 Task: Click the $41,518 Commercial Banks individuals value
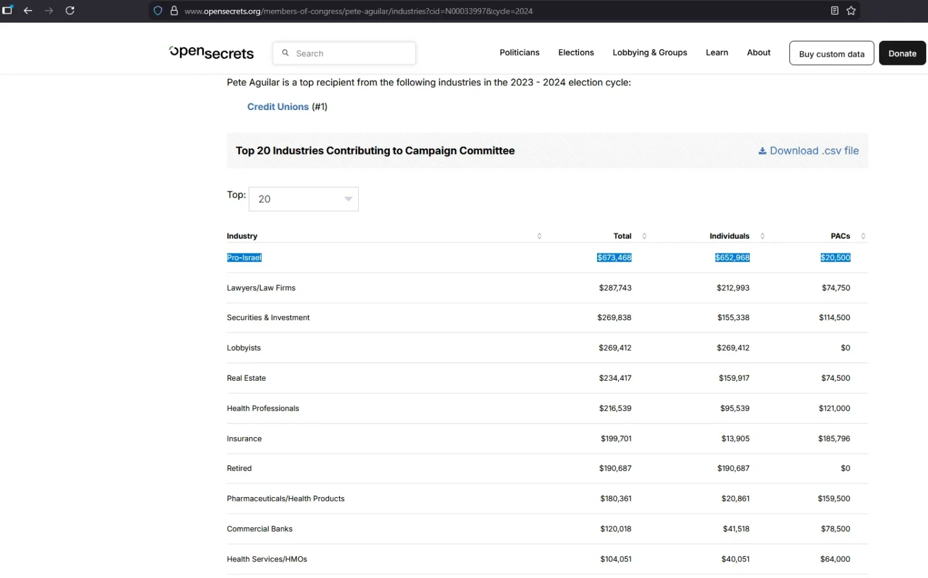[736, 529]
